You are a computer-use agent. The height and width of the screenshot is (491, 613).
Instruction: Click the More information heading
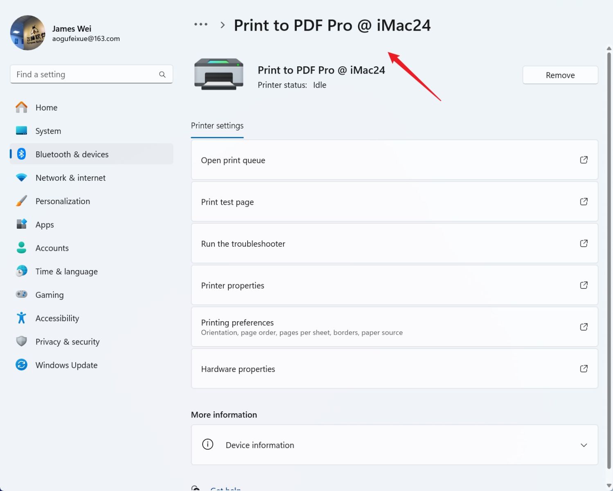pyautogui.click(x=224, y=414)
